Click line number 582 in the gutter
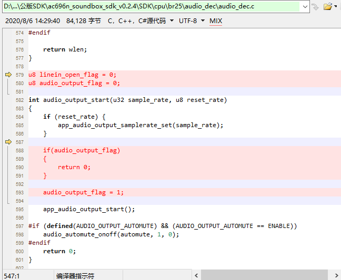This screenshot has width=341, height=280. pyautogui.click(x=19, y=100)
